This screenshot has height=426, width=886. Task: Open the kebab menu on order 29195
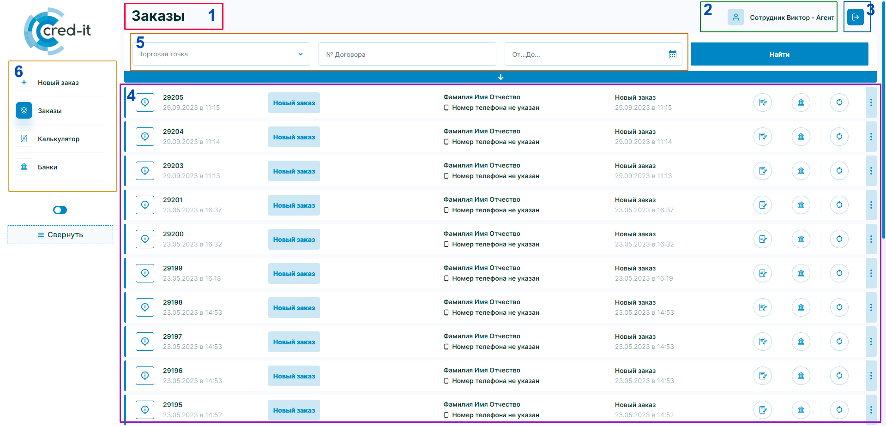pos(871,409)
